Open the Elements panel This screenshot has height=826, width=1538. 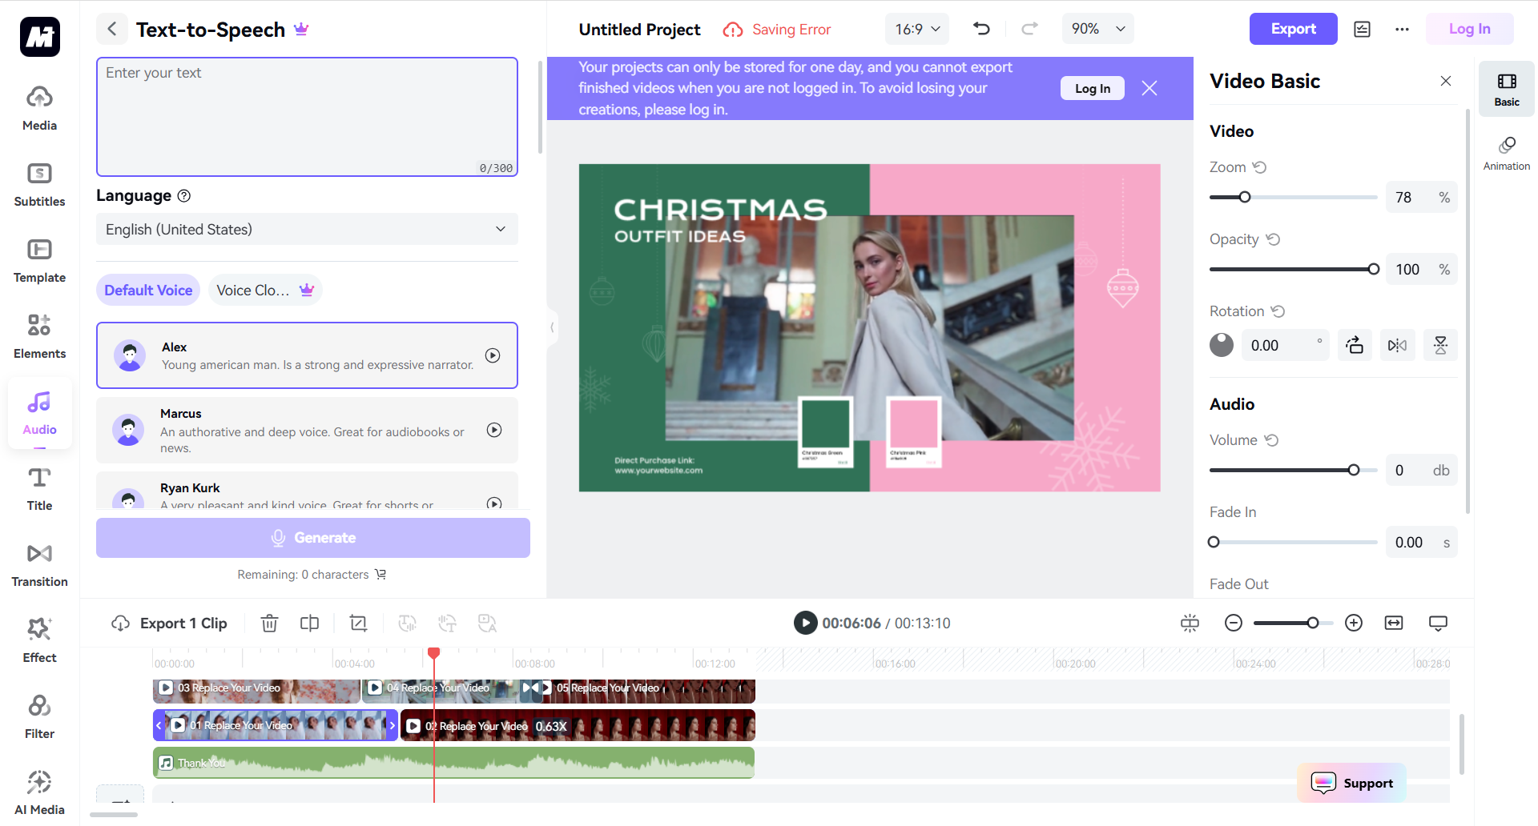click(39, 335)
